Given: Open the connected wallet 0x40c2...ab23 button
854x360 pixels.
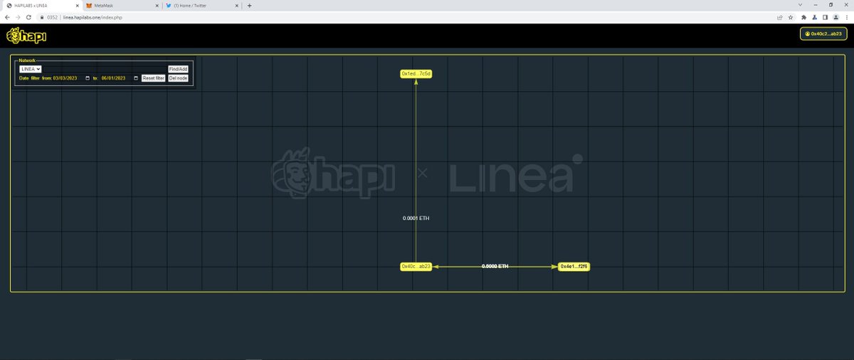Looking at the screenshot, I should click(x=823, y=33).
